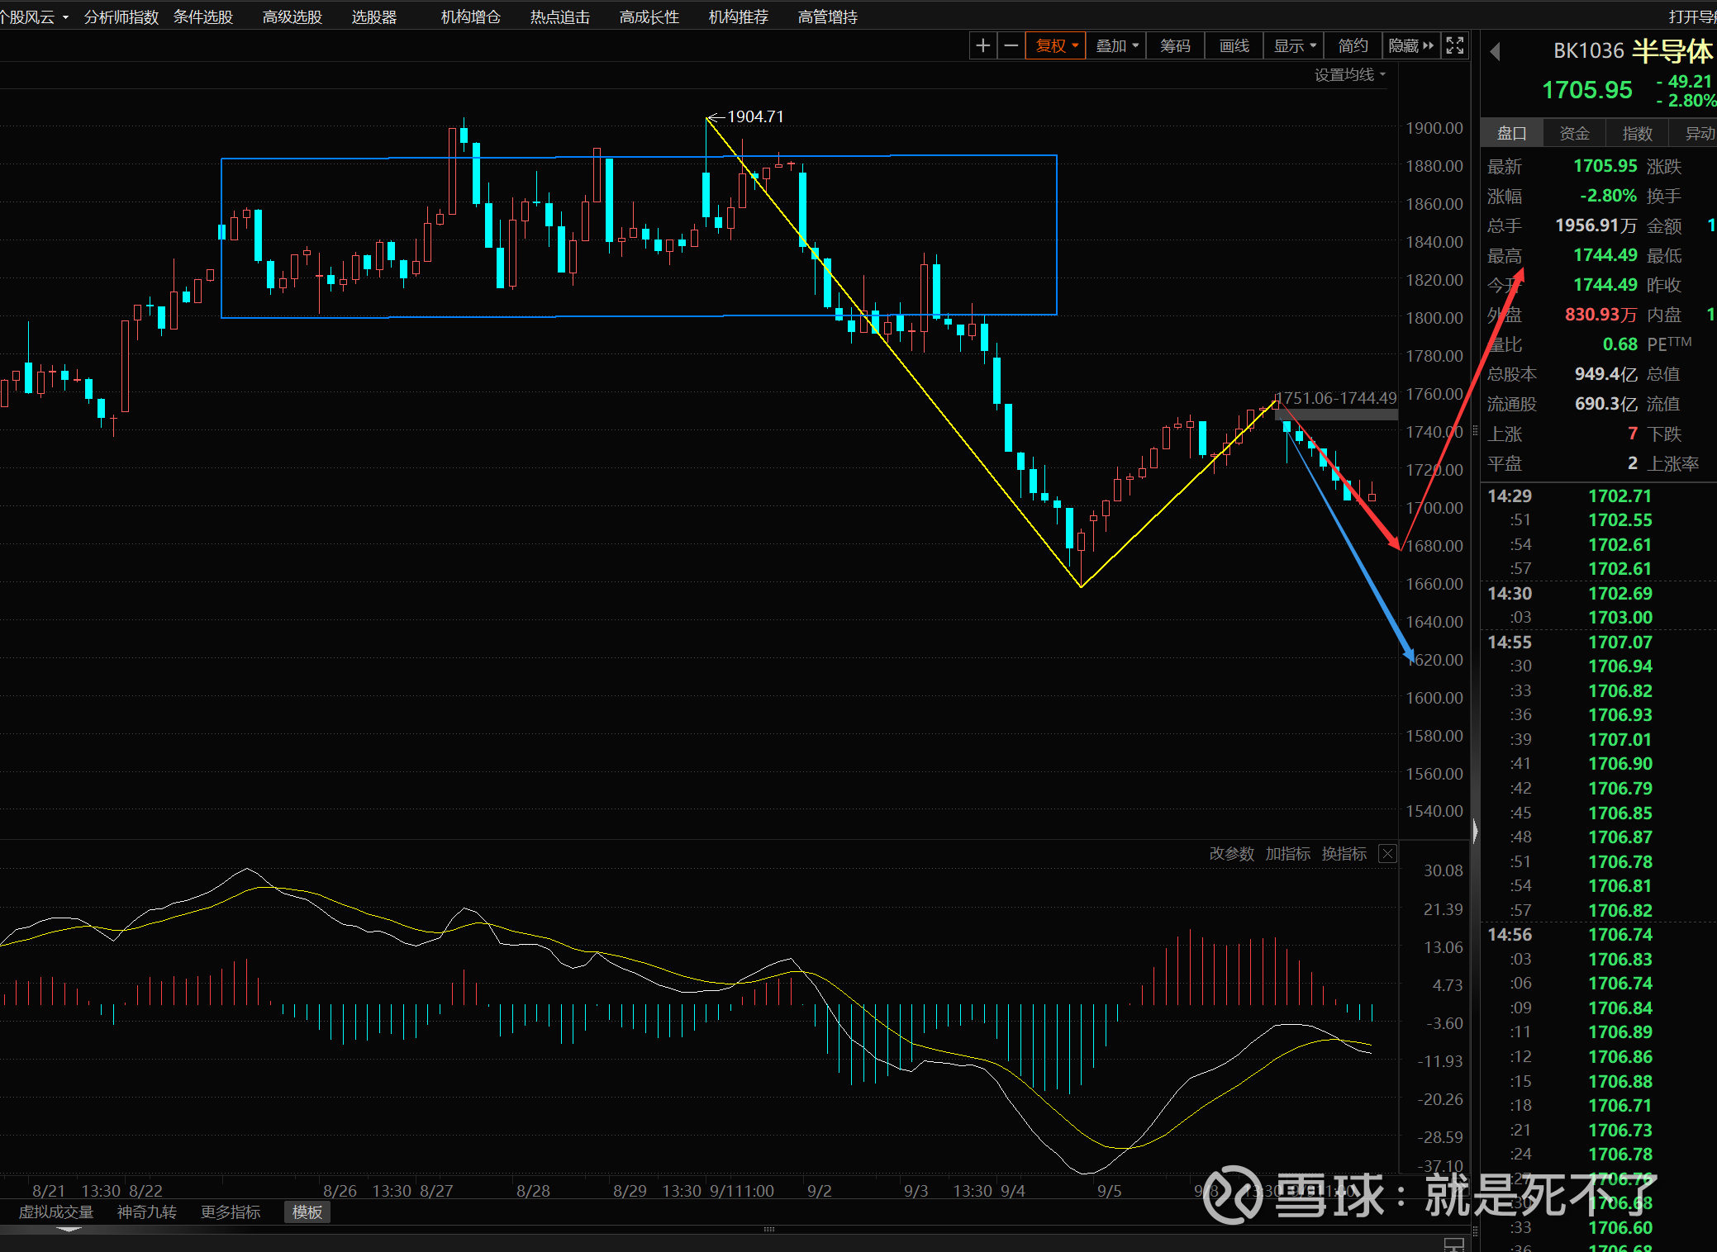This screenshot has height=1252, width=1717.
Task: Click the minus zoom-out chart button
Action: [1011, 46]
